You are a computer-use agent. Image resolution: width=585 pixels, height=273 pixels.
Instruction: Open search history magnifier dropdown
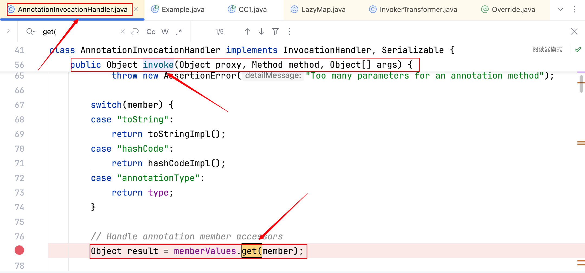[x=31, y=32]
